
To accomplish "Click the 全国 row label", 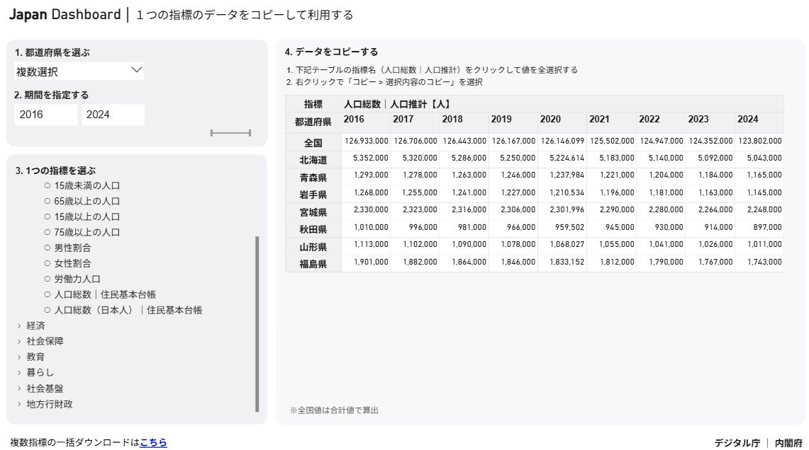I will coord(313,143).
